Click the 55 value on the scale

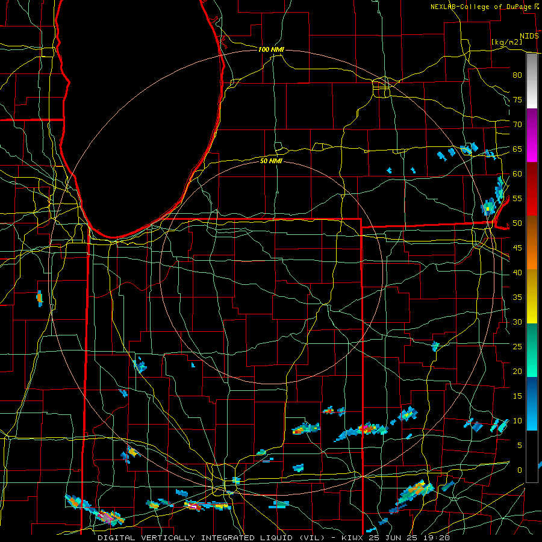click(x=517, y=199)
